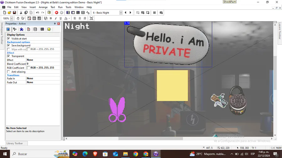Click the Blend Coefficient value field
The image size is (282, 158).
pyautogui.click(x=43, y=64)
